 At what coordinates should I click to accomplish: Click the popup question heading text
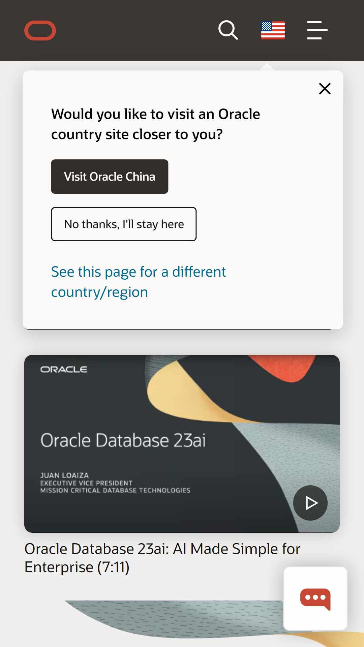pyautogui.click(x=155, y=124)
